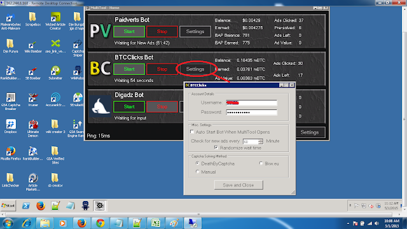Stop the BTCClicks Bot
The height and width of the screenshot is (229, 407).
coord(162,69)
